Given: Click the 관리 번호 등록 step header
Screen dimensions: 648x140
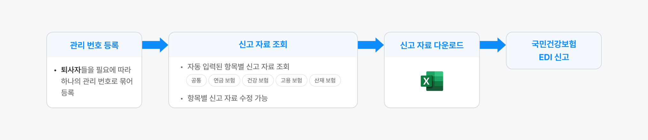Looking at the screenshot, I should [94, 45].
